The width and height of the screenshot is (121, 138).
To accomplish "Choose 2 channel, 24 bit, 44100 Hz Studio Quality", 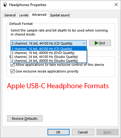I will [x=49, y=57].
